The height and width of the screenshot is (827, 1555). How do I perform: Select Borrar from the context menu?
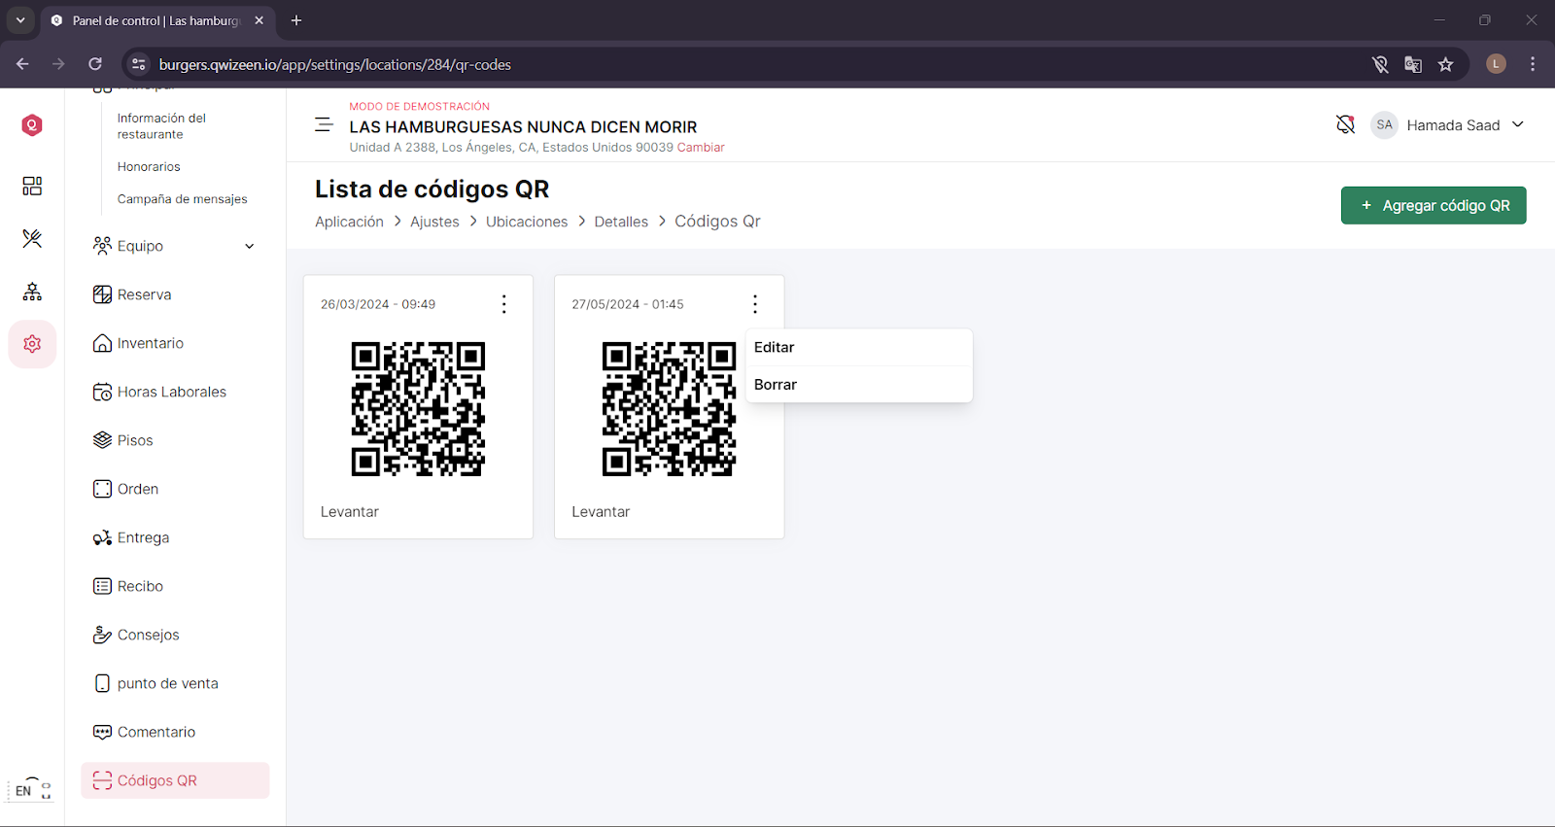tap(859, 385)
